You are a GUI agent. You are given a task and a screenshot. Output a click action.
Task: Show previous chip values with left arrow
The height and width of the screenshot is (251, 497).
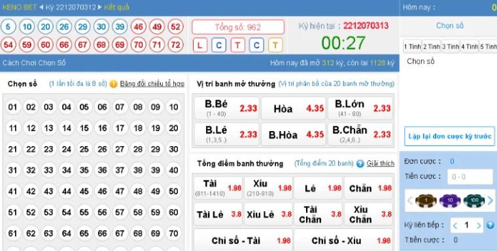[410, 200]
